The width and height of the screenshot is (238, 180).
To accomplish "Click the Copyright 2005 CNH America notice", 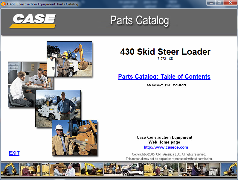I will pos(169,154).
